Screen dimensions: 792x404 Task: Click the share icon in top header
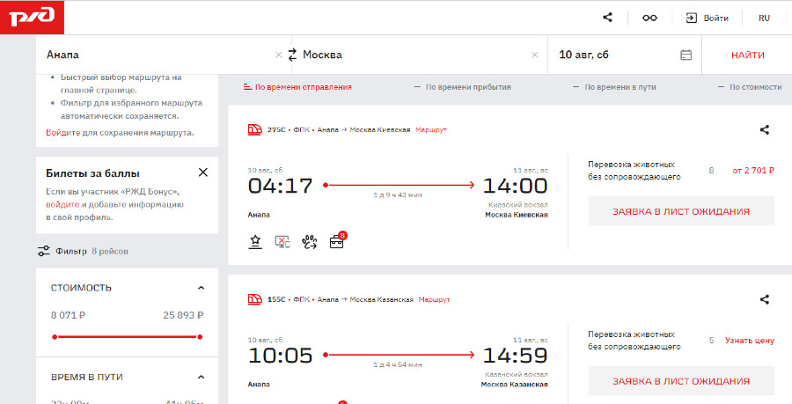click(x=607, y=18)
